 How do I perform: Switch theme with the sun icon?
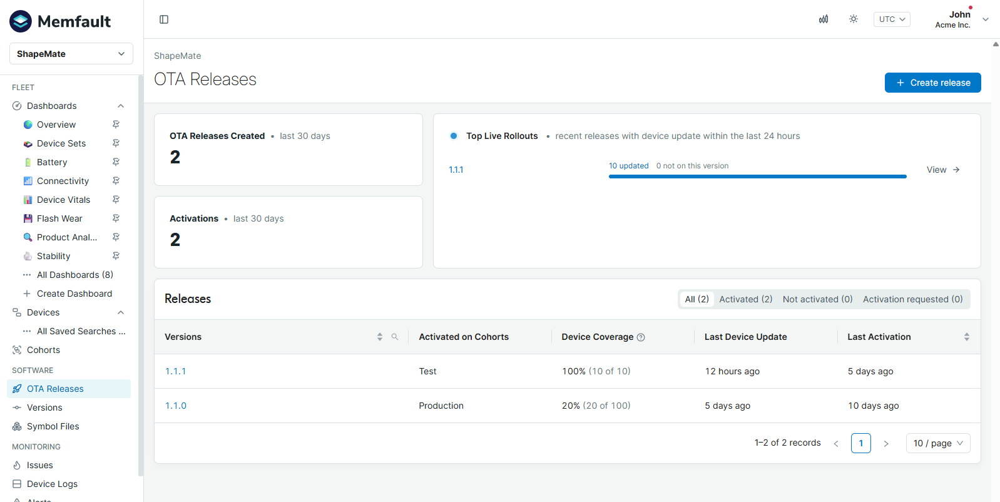[x=854, y=19]
